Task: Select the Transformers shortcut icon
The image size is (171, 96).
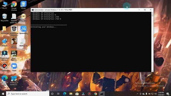Action: 14,31
